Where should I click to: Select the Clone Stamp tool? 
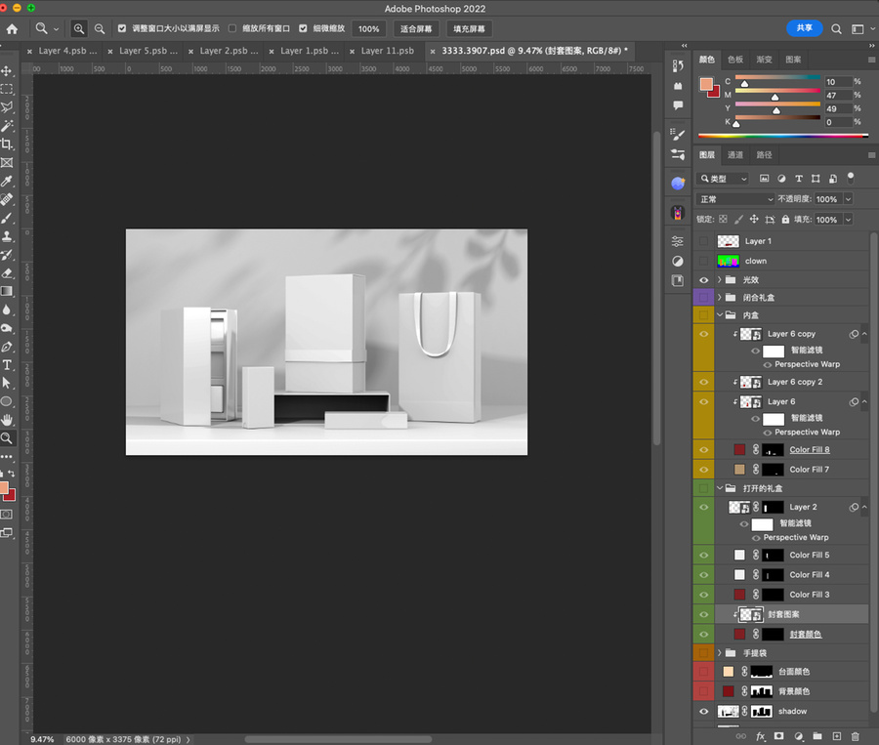pyautogui.click(x=7, y=236)
